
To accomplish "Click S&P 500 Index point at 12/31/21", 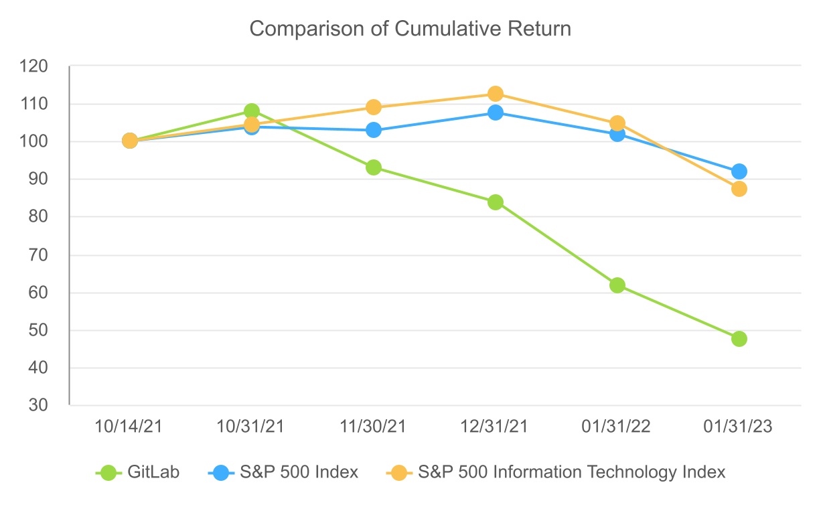I will [496, 113].
